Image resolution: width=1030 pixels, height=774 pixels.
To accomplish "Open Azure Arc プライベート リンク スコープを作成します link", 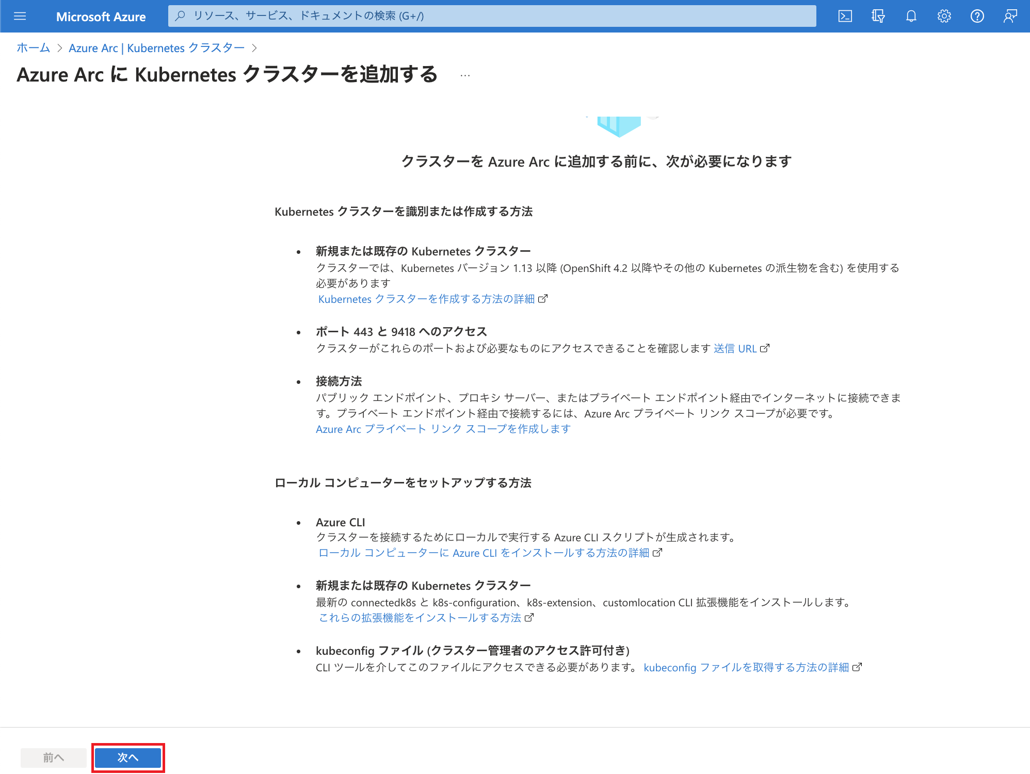I will click(x=443, y=429).
